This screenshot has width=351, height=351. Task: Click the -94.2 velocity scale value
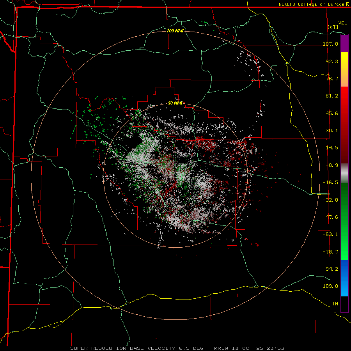point(330,269)
